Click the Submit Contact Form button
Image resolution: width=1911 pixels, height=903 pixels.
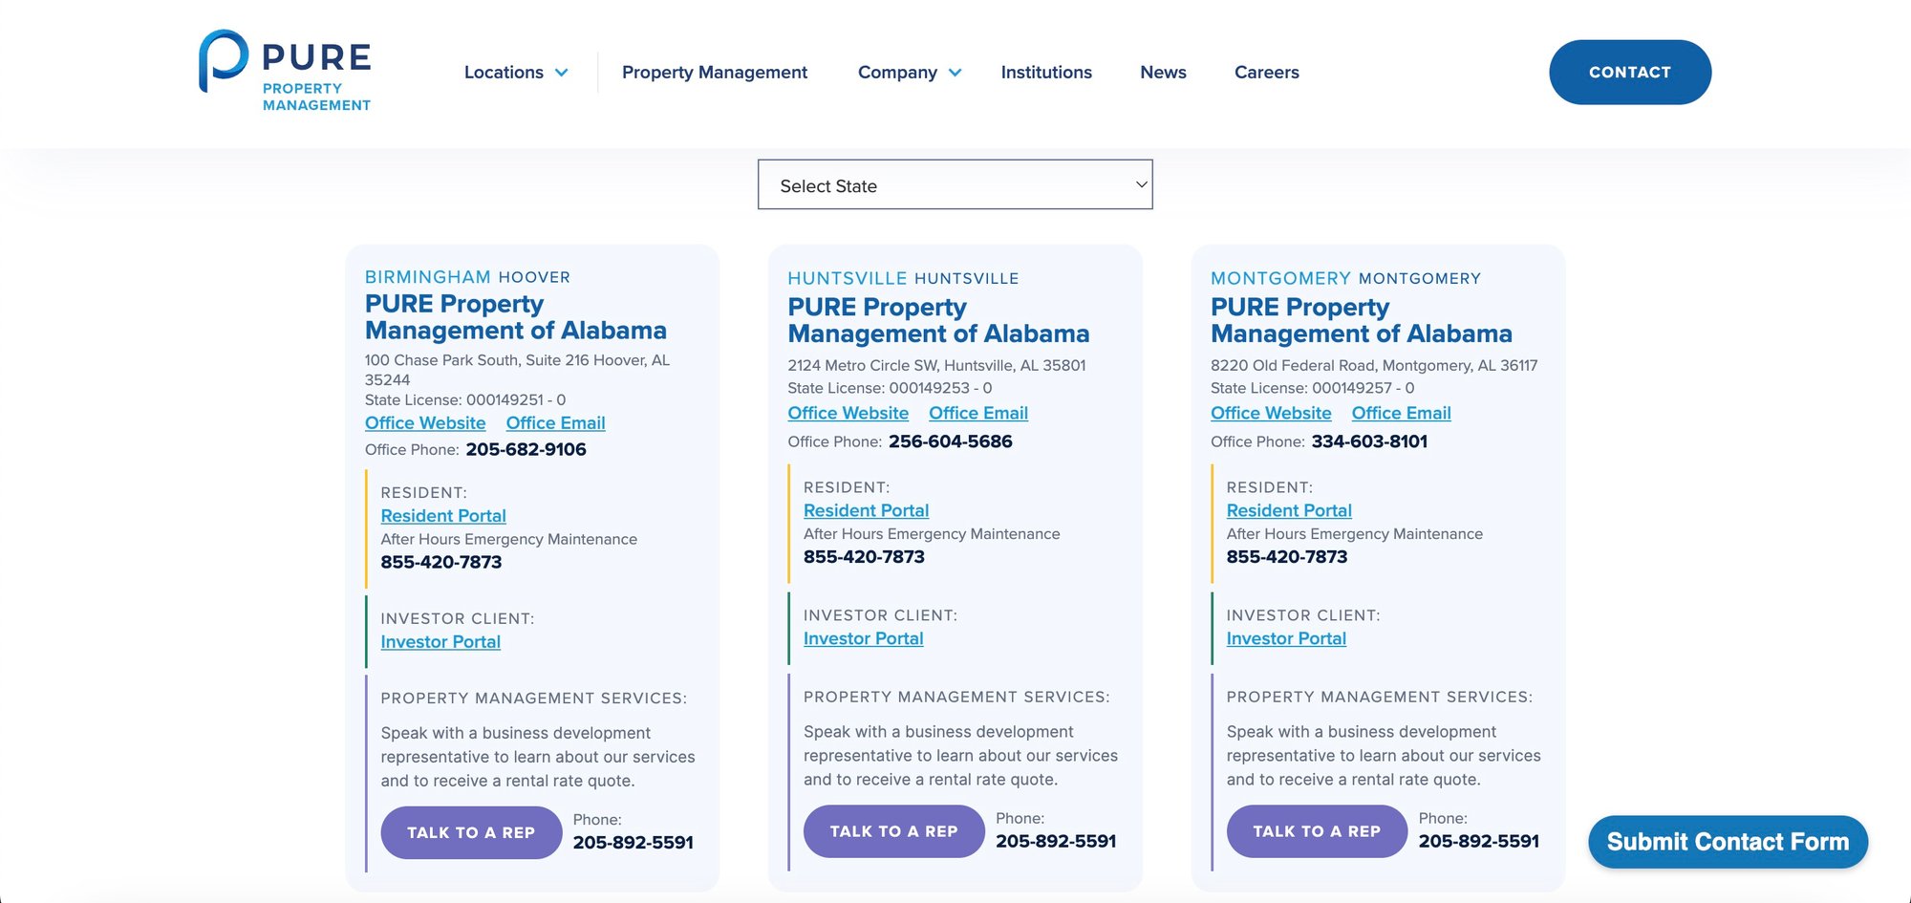point(1728,842)
